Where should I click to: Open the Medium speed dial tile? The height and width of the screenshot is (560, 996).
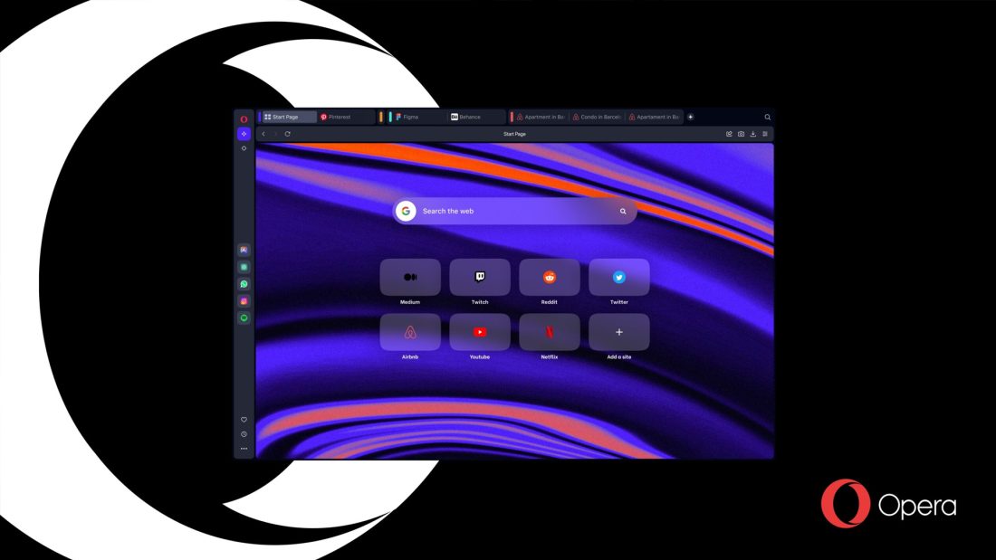click(410, 277)
